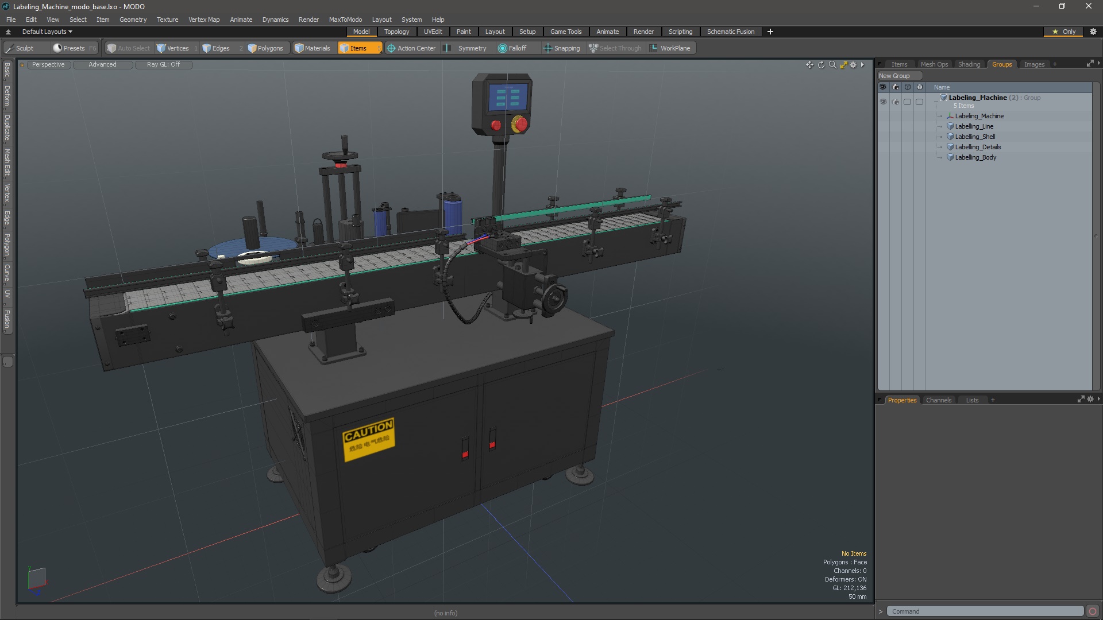Click the viewport rotate icon

tap(821, 65)
